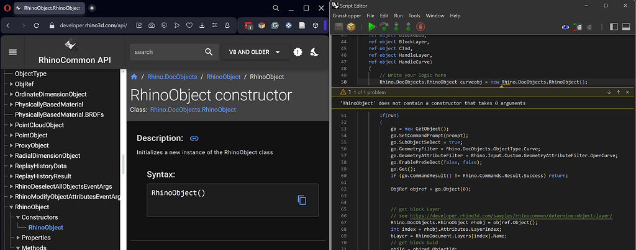
Task: Click the Opera snapshot camera icon
Action: click(x=152, y=25)
